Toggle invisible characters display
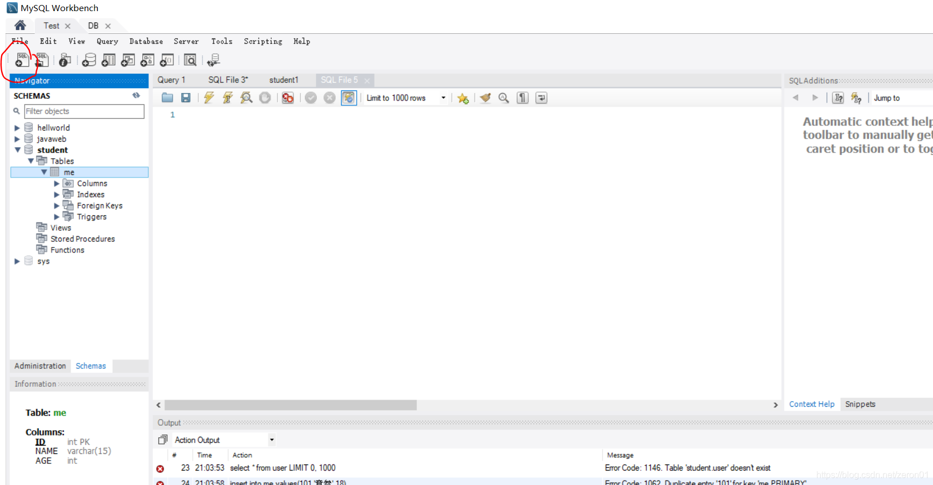933x485 pixels. coord(522,98)
